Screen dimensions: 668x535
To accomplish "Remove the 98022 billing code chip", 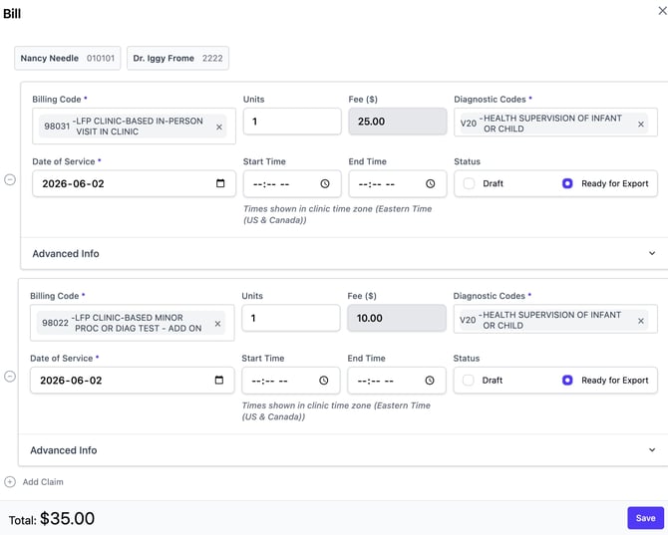I will (x=217, y=324).
